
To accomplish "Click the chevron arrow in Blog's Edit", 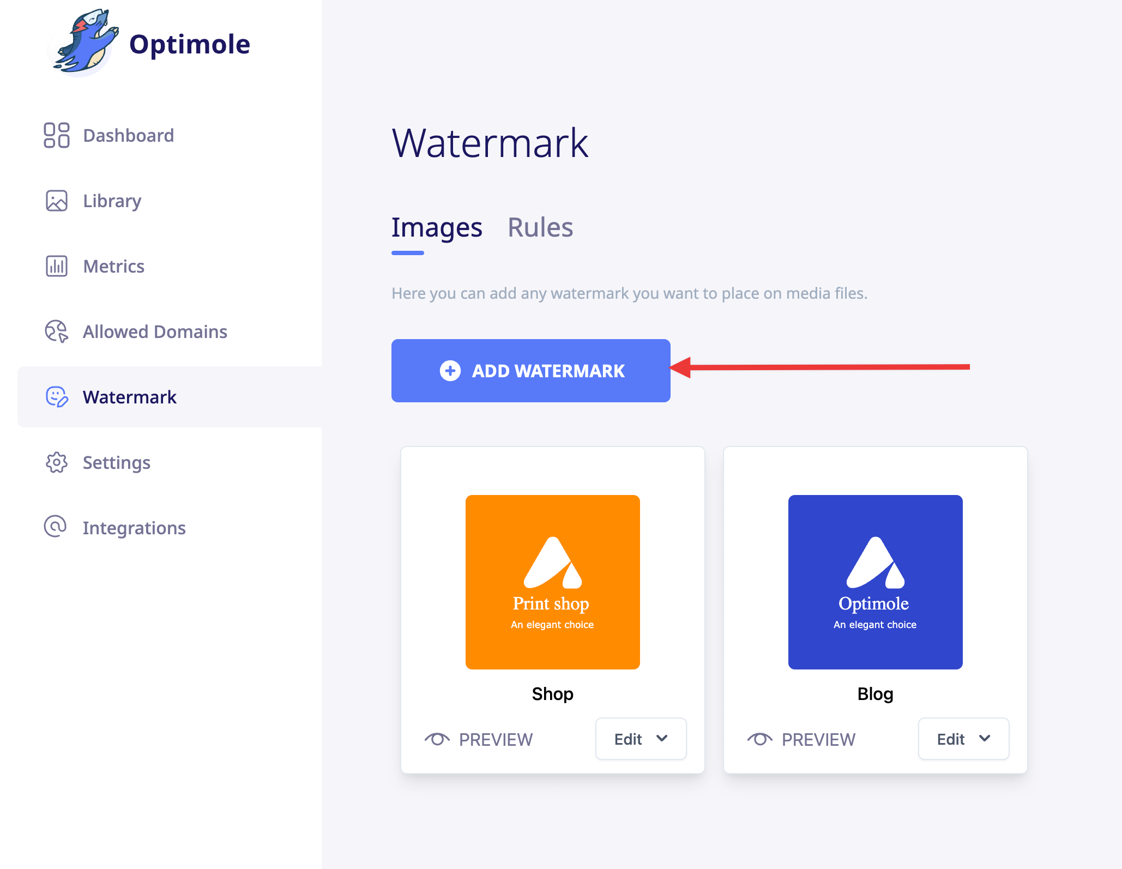I will click(985, 738).
